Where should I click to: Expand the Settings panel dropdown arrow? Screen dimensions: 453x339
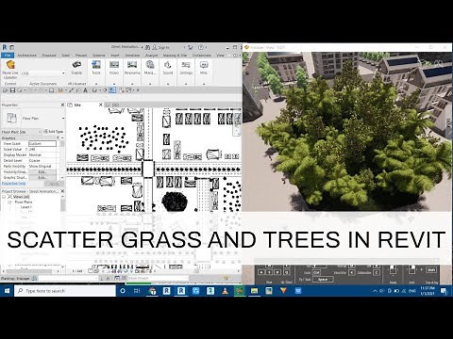click(x=186, y=84)
